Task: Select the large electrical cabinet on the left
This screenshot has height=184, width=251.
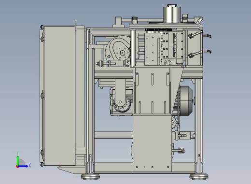Action: (x=59, y=96)
